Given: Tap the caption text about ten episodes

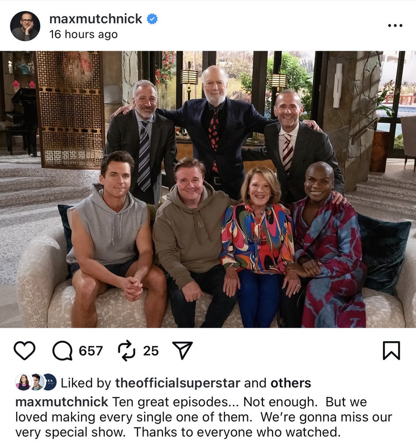Looking at the screenshot, I should tap(203, 417).
